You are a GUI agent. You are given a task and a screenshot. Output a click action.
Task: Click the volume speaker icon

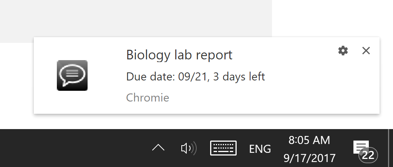(188, 148)
